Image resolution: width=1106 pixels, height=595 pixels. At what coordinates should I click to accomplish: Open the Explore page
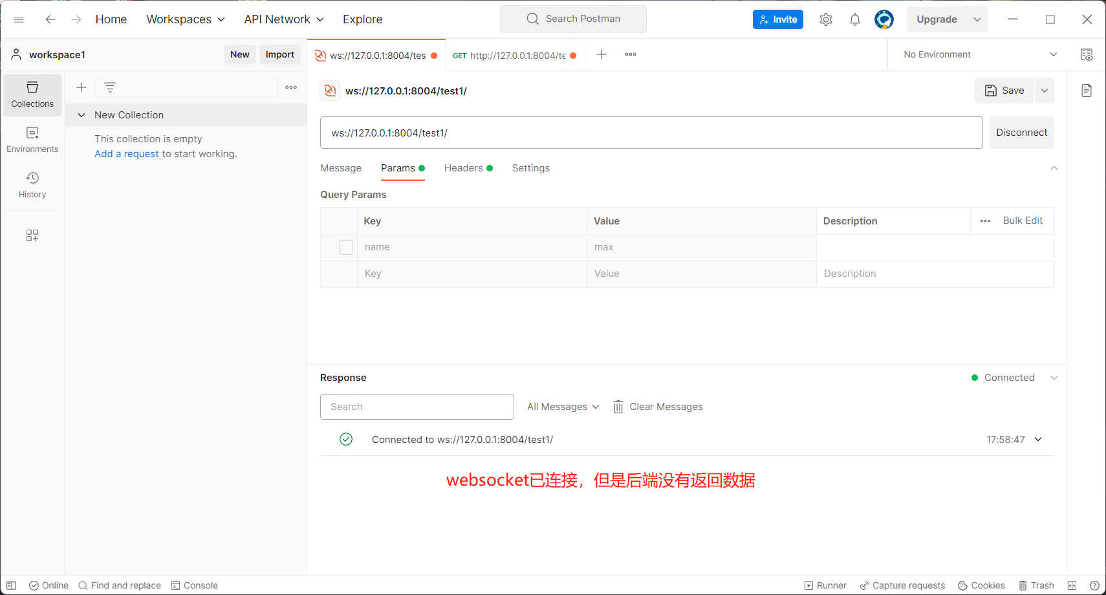coord(363,19)
